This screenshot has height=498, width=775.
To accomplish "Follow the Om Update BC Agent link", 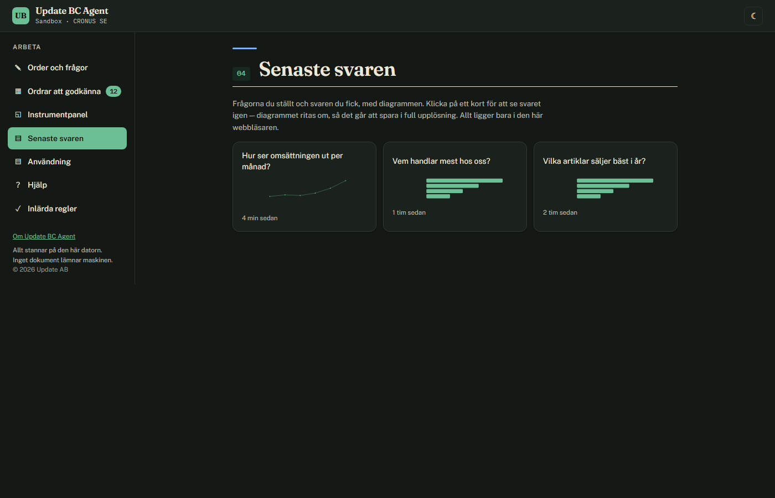I will [x=44, y=236].
